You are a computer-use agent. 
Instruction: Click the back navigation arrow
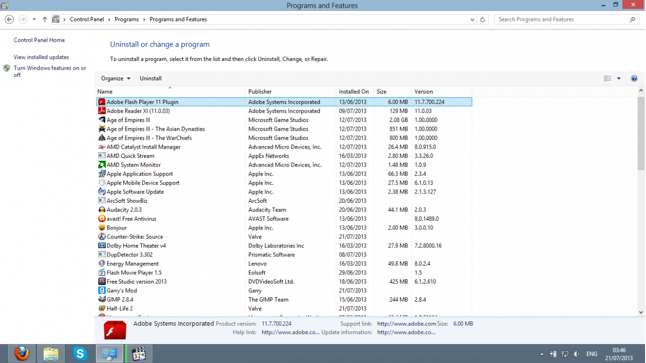[x=9, y=19]
